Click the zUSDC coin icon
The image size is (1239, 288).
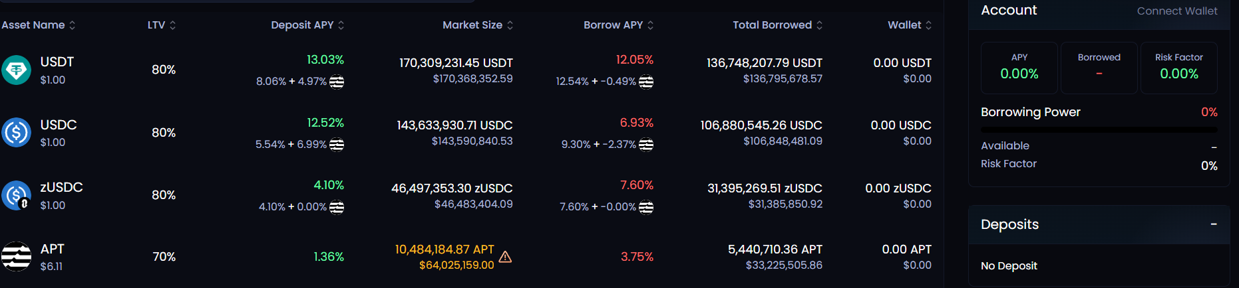click(x=16, y=196)
